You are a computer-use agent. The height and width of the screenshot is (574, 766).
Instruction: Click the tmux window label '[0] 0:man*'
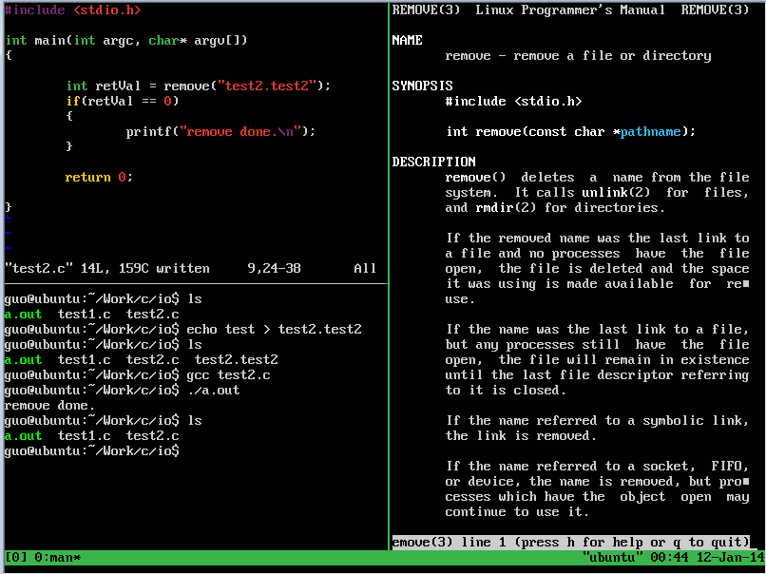pyautogui.click(x=43, y=558)
